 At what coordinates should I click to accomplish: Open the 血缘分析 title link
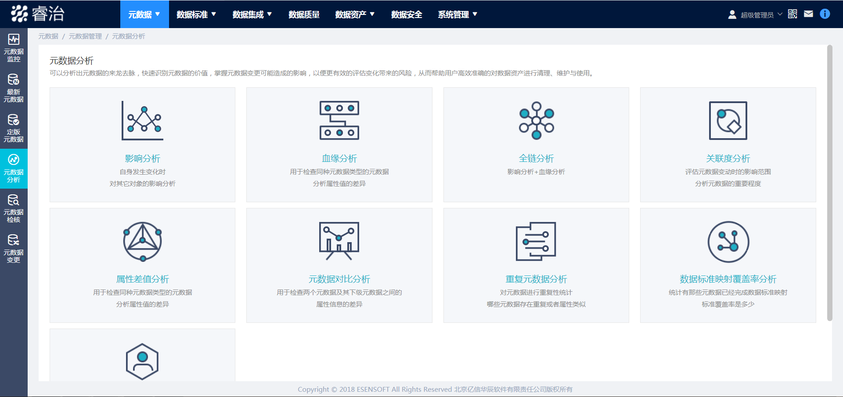(x=339, y=158)
